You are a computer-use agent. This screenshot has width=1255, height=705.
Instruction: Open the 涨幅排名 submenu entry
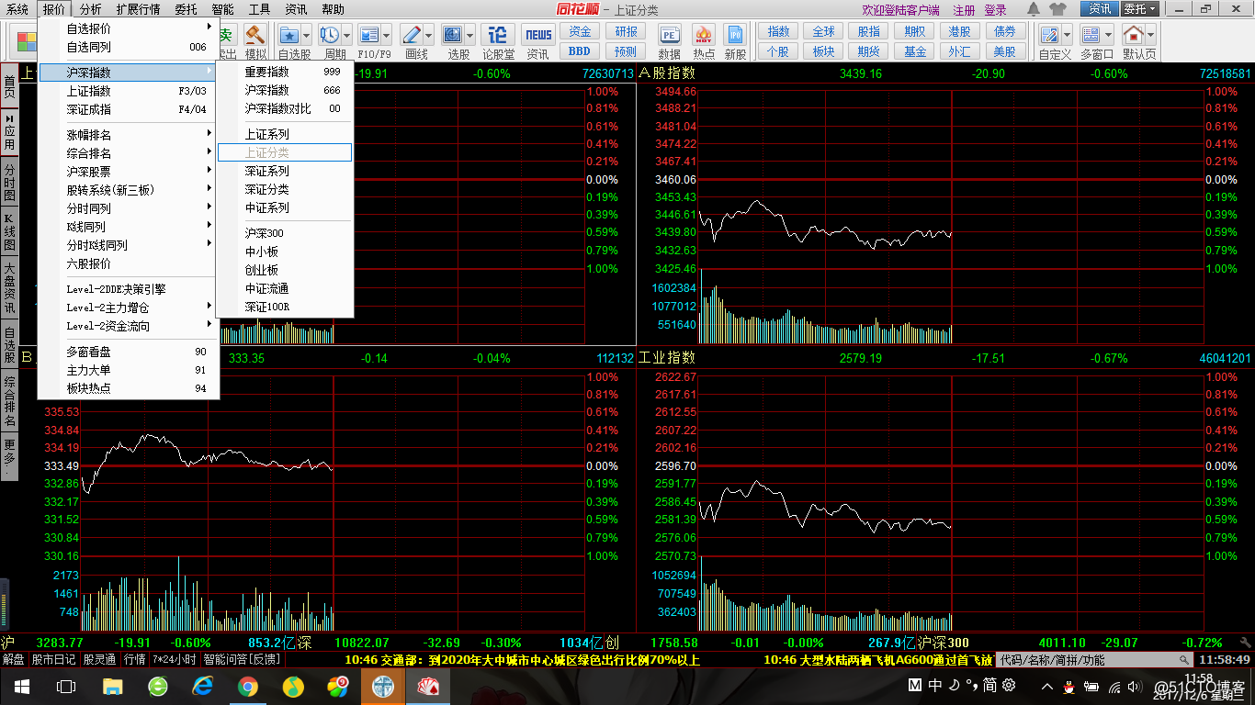click(x=129, y=135)
